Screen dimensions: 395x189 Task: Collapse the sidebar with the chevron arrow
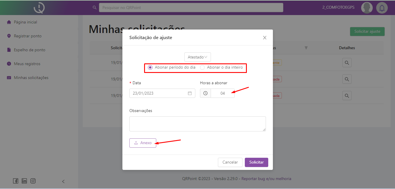[63, 181]
